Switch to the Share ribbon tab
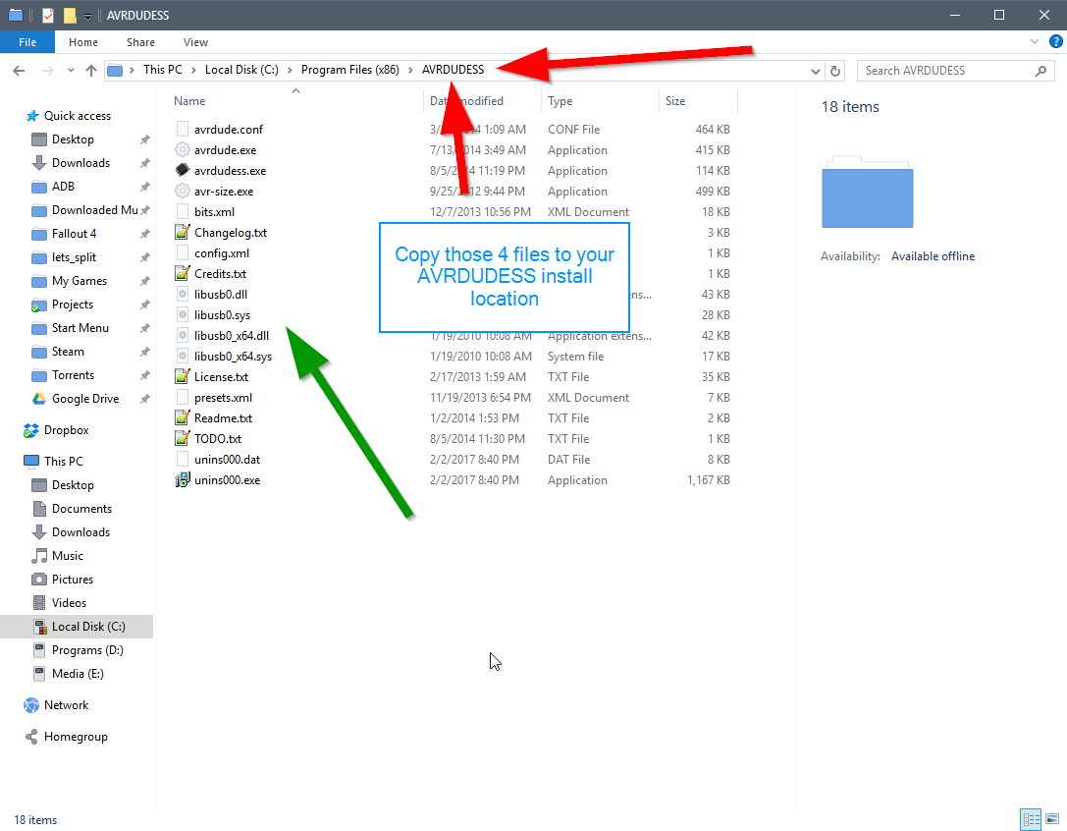The image size is (1067, 831). tap(140, 42)
